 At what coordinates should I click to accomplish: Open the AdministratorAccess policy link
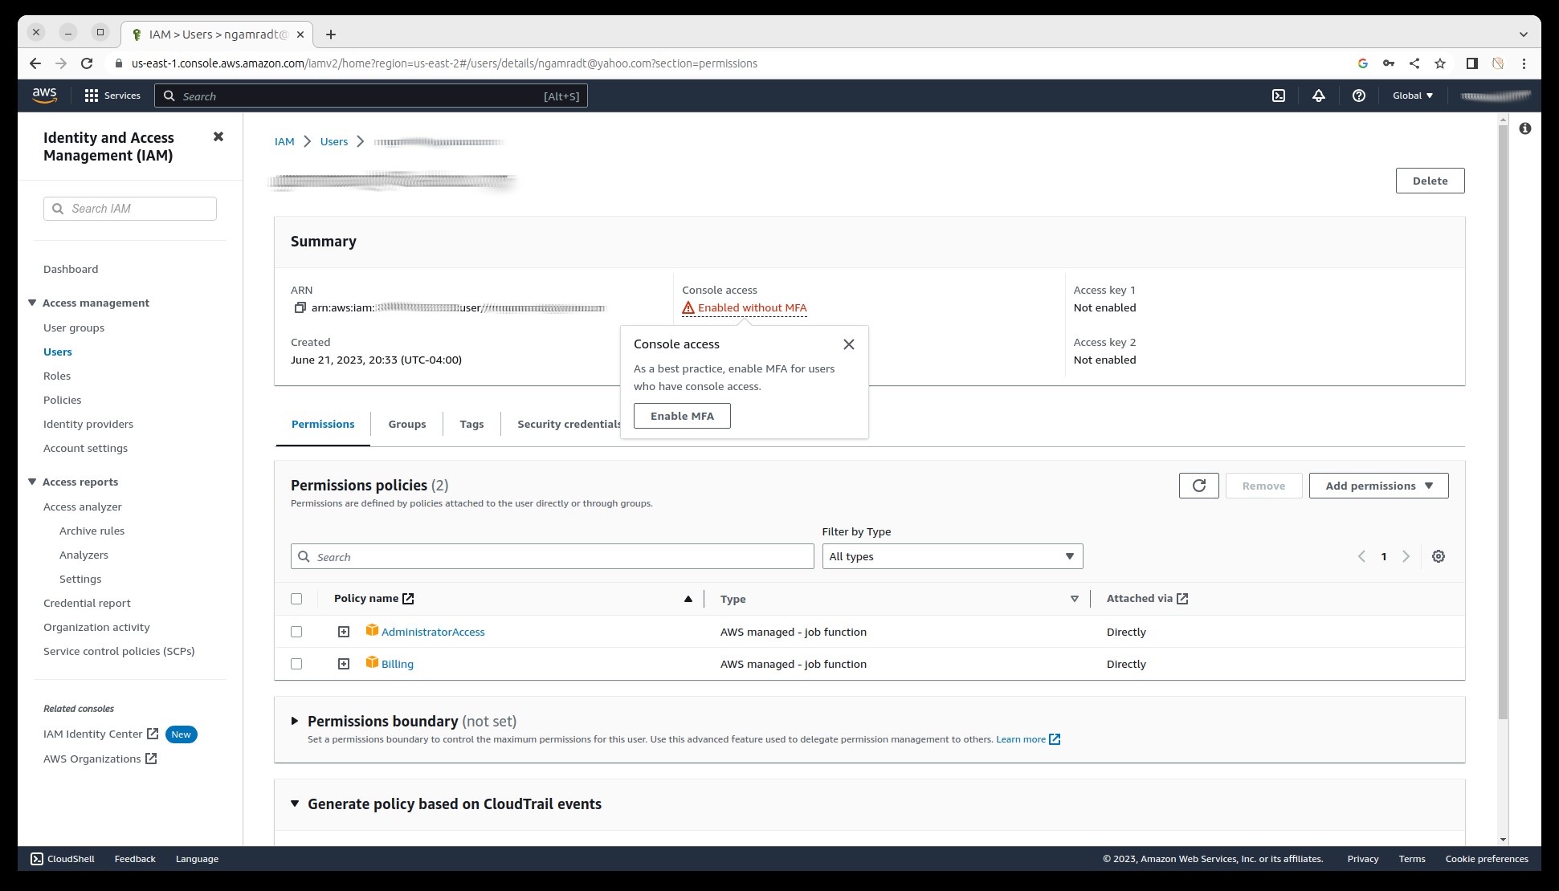pos(433,632)
